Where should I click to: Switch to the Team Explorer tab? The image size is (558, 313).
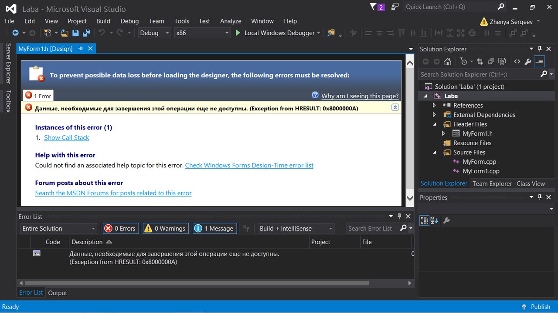tap(492, 183)
